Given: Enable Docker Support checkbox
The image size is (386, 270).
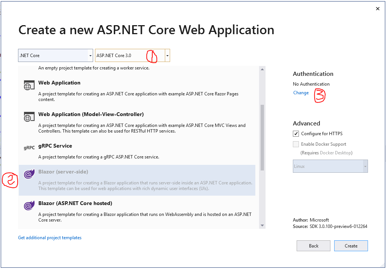Looking at the screenshot, I should coord(296,144).
